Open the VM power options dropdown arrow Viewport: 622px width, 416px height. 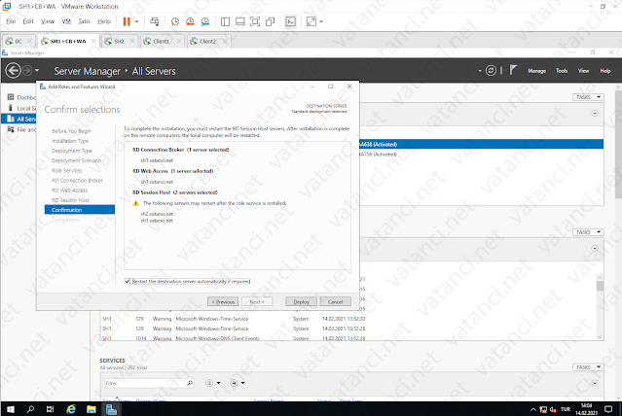pos(137,21)
